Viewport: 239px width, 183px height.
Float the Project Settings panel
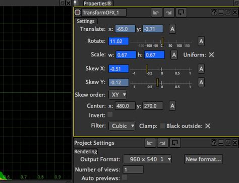click(x=228, y=143)
